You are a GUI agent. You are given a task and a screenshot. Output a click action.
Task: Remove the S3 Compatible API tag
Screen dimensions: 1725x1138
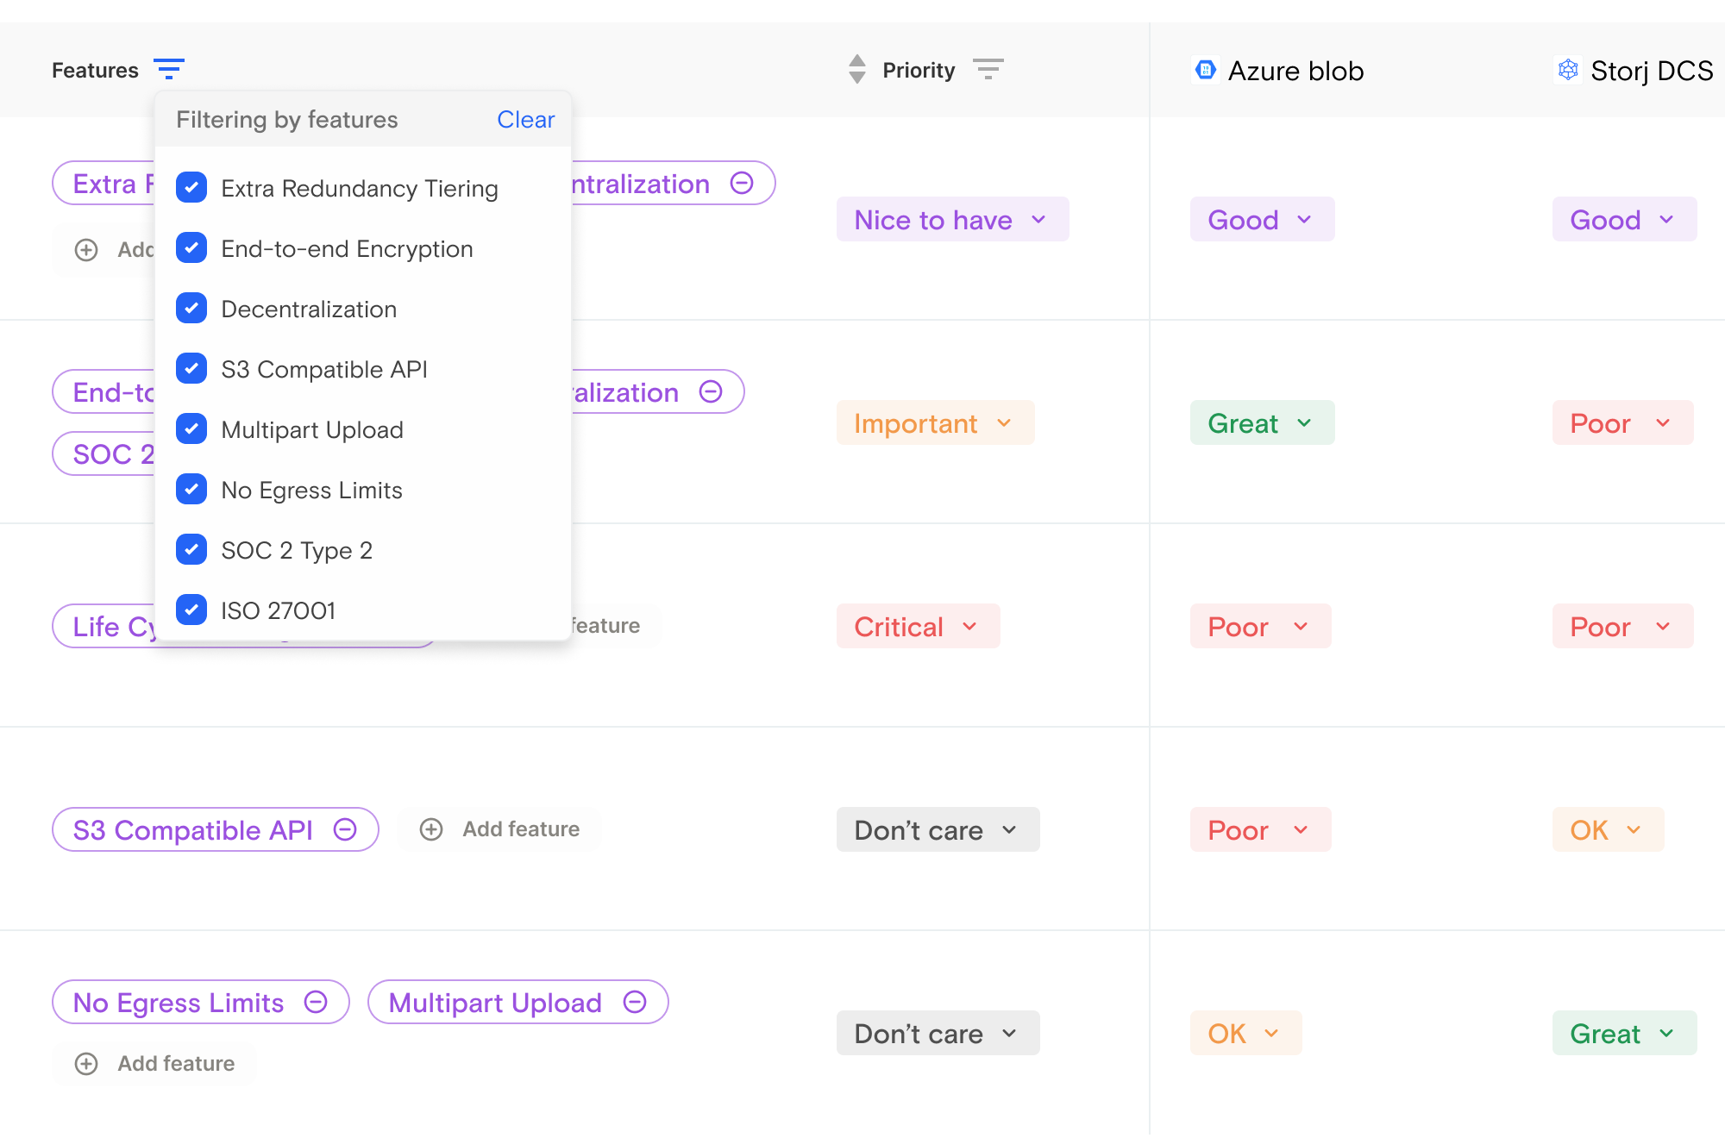click(x=345, y=829)
